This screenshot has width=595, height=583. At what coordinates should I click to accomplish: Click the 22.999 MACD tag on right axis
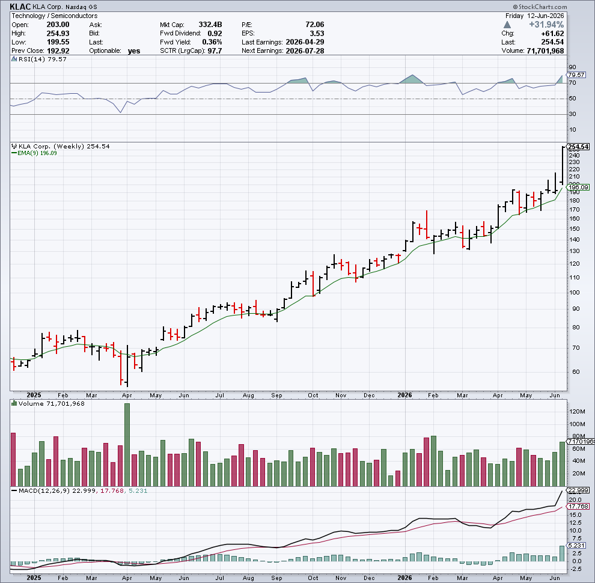pyautogui.click(x=578, y=490)
